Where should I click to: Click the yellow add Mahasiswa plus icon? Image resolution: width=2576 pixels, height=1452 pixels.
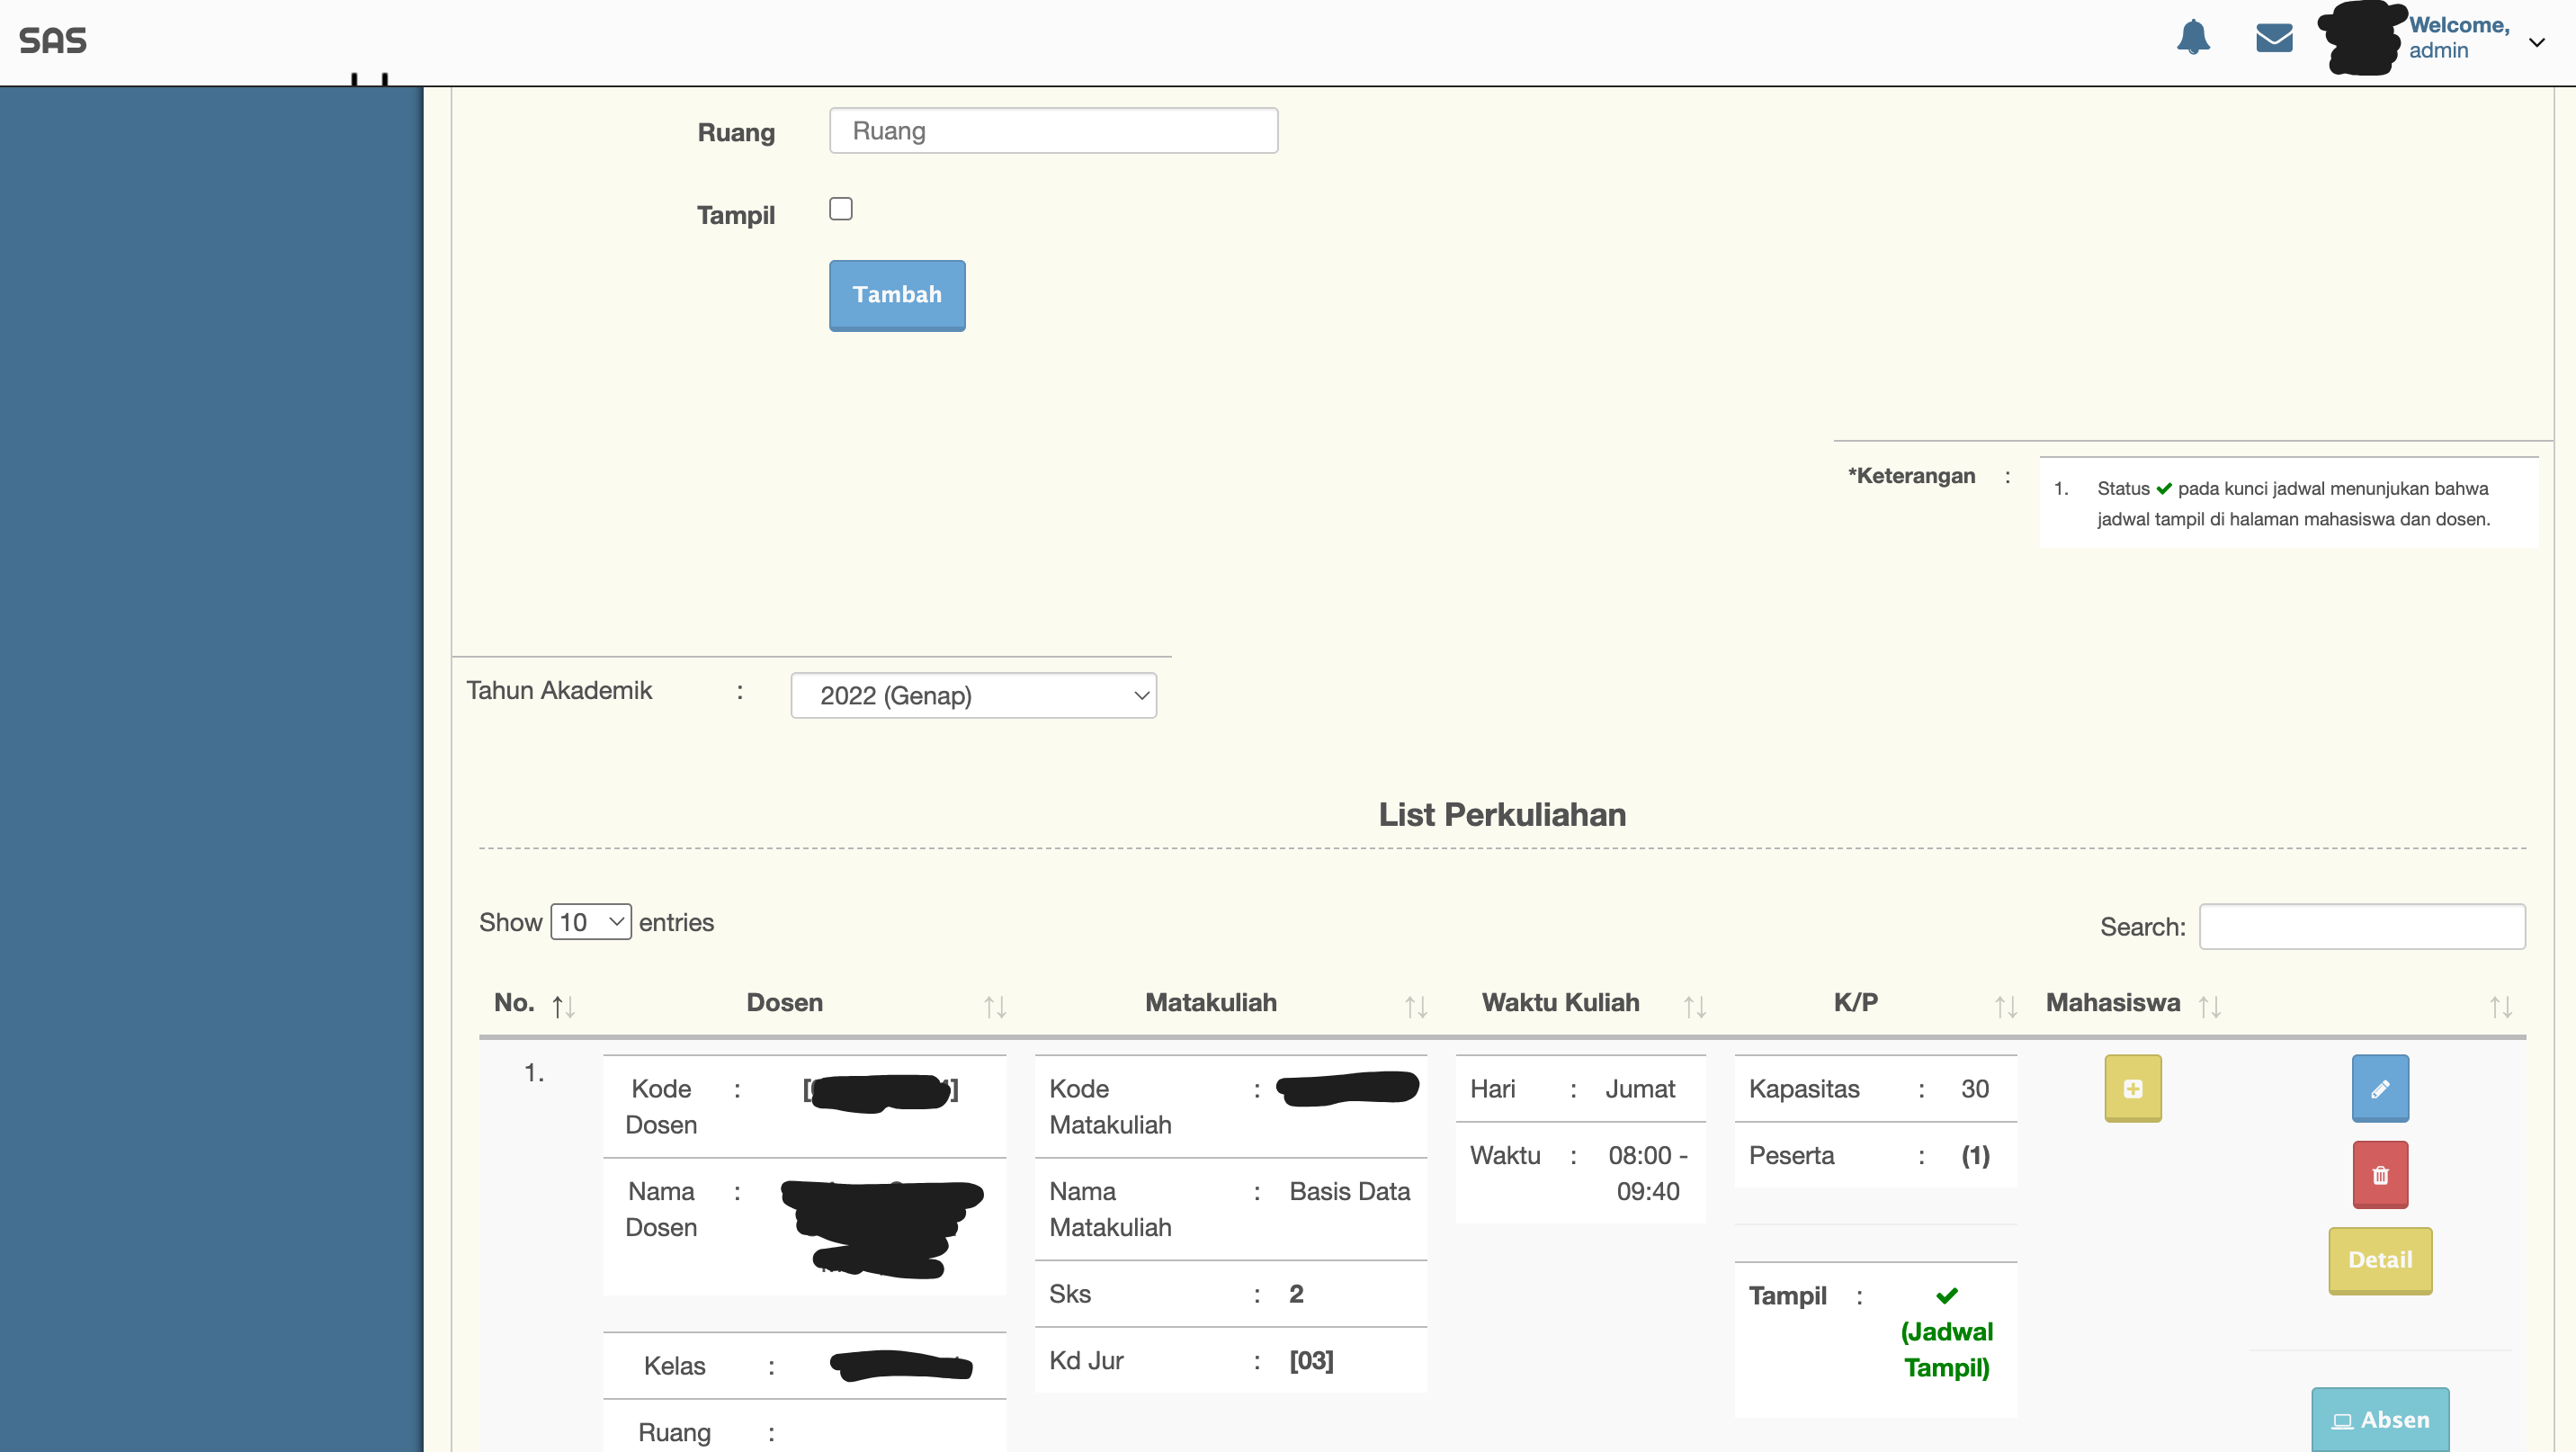[x=2132, y=1088]
